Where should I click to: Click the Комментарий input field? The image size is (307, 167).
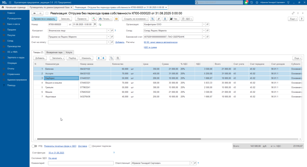[81, 163]
